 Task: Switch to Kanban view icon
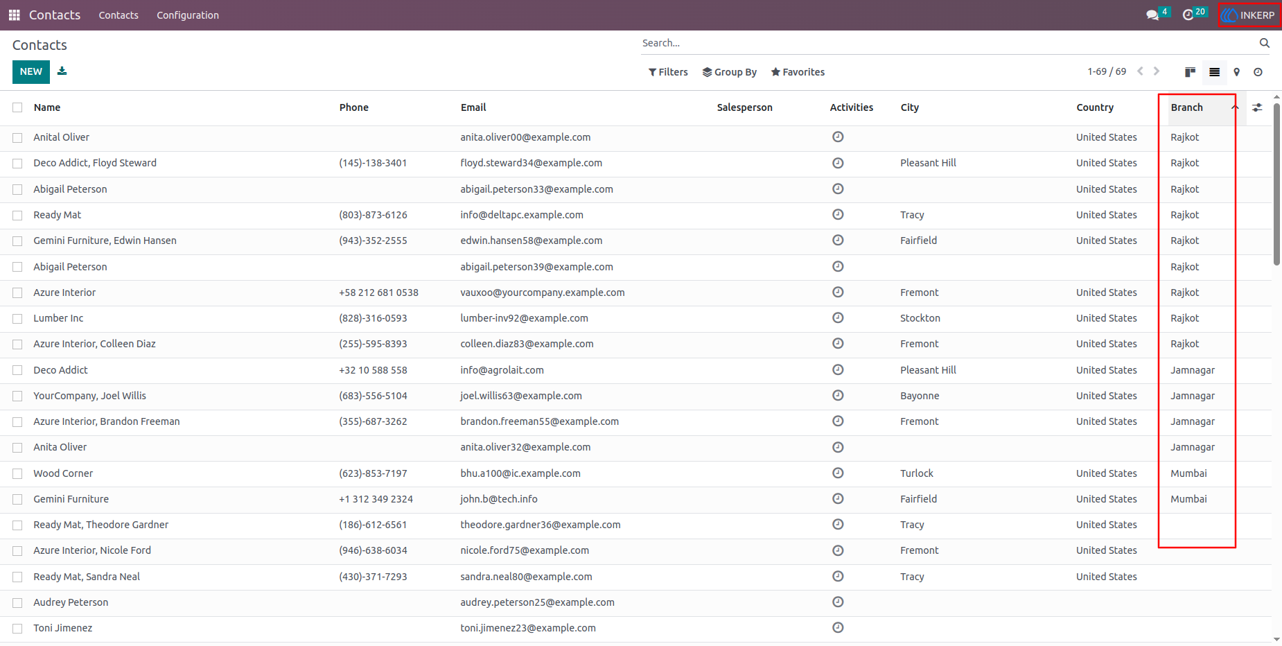(1191, 72)
